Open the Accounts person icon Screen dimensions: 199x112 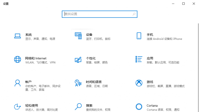[x=17, y=83]
